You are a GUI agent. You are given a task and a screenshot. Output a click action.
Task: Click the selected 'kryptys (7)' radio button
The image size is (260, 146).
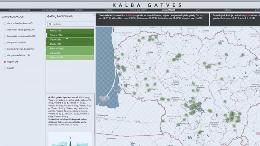(x=5, y=62)
